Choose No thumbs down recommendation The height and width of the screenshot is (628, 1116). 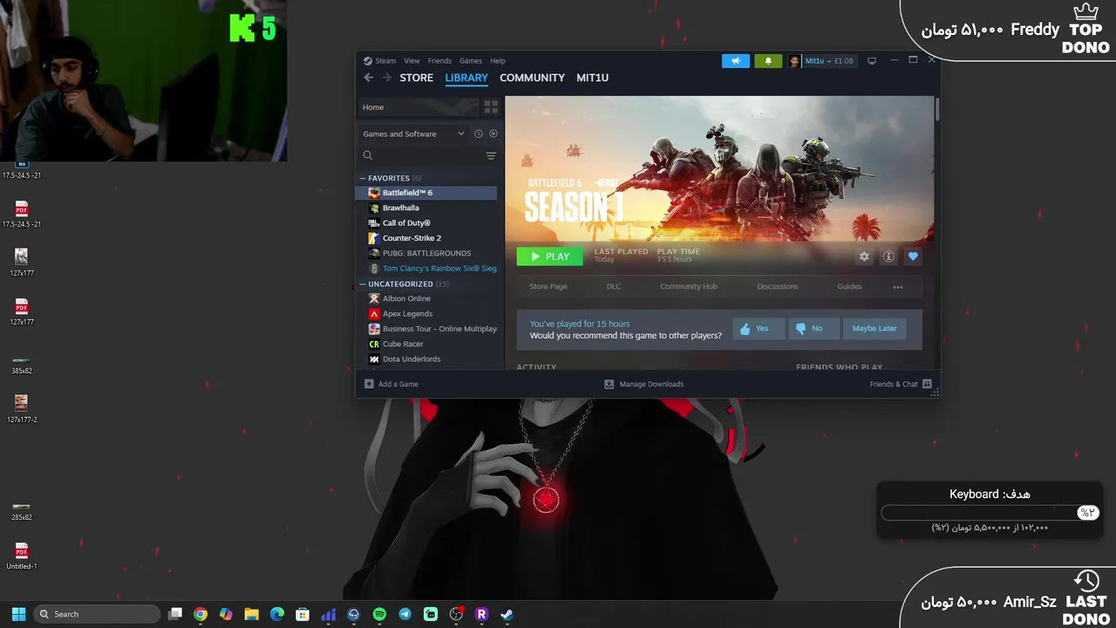tap(814, 329)
